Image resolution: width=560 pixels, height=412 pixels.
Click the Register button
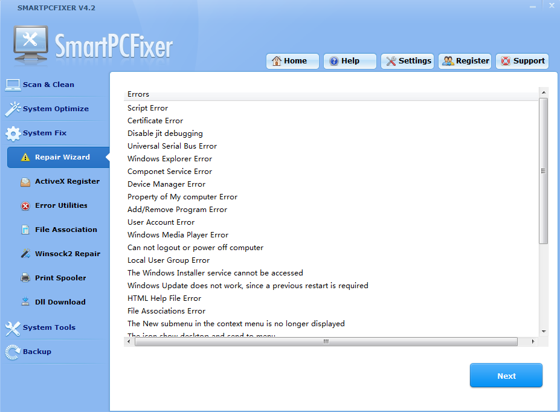tap(465, 61)
